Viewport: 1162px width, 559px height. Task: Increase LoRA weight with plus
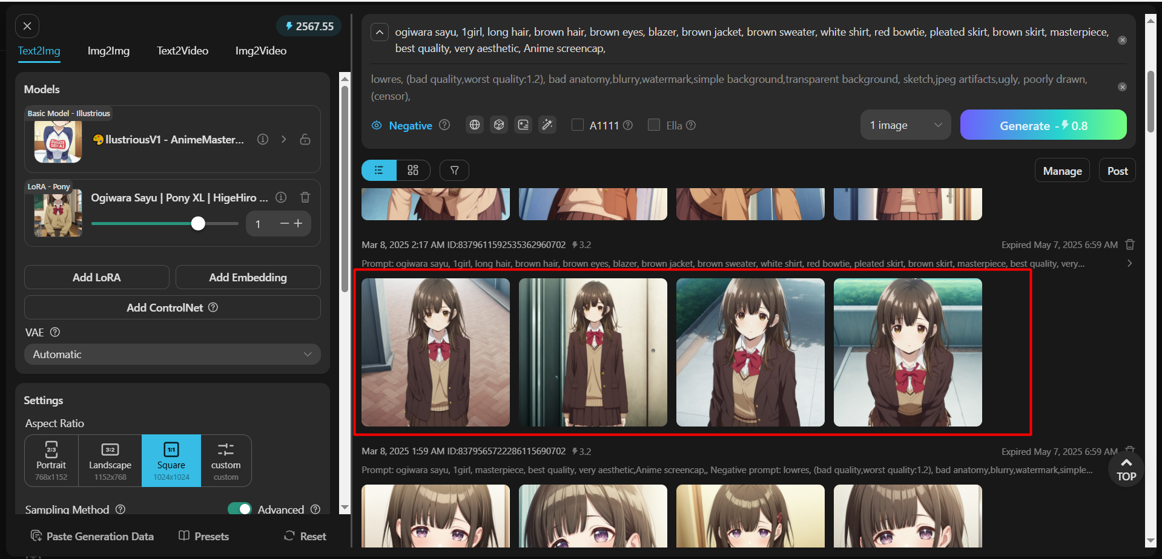click(x=298, y=223)
